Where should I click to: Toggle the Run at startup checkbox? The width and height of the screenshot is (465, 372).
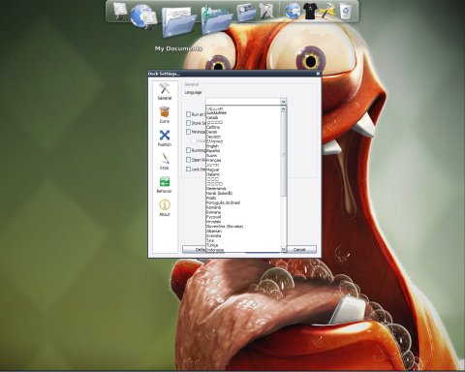click(x=188, y=114)
